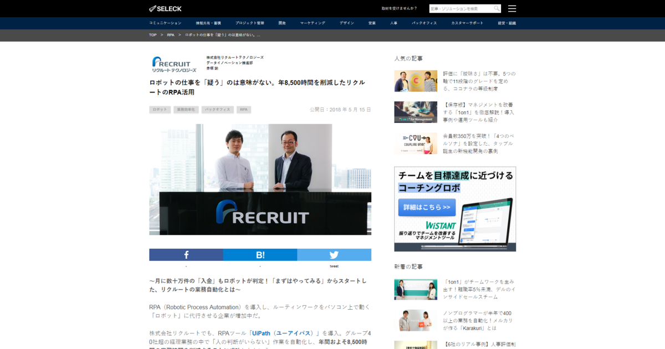Focus the 記事・ソリューションを検索 search field

[461, 8]
